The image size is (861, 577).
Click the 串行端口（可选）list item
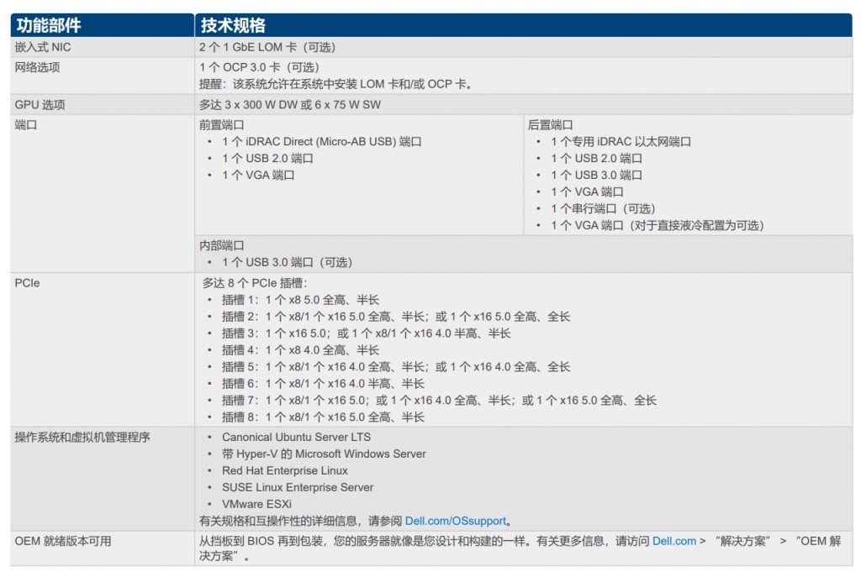click(603, 209)
